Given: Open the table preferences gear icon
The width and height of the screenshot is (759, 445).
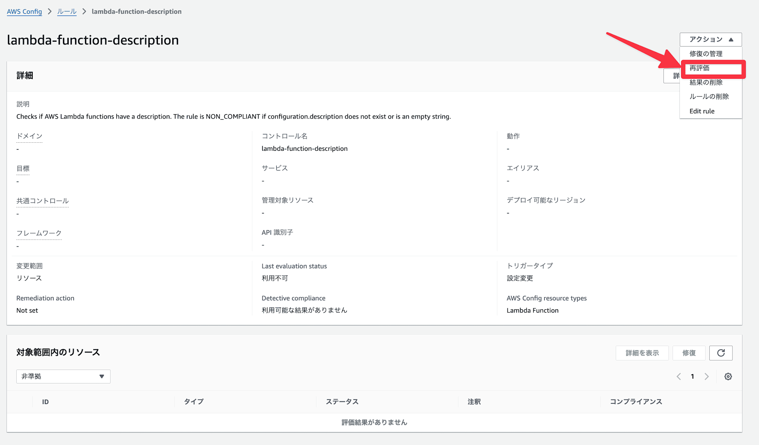Looking at the screenshot, I should [x=728, y=377].
